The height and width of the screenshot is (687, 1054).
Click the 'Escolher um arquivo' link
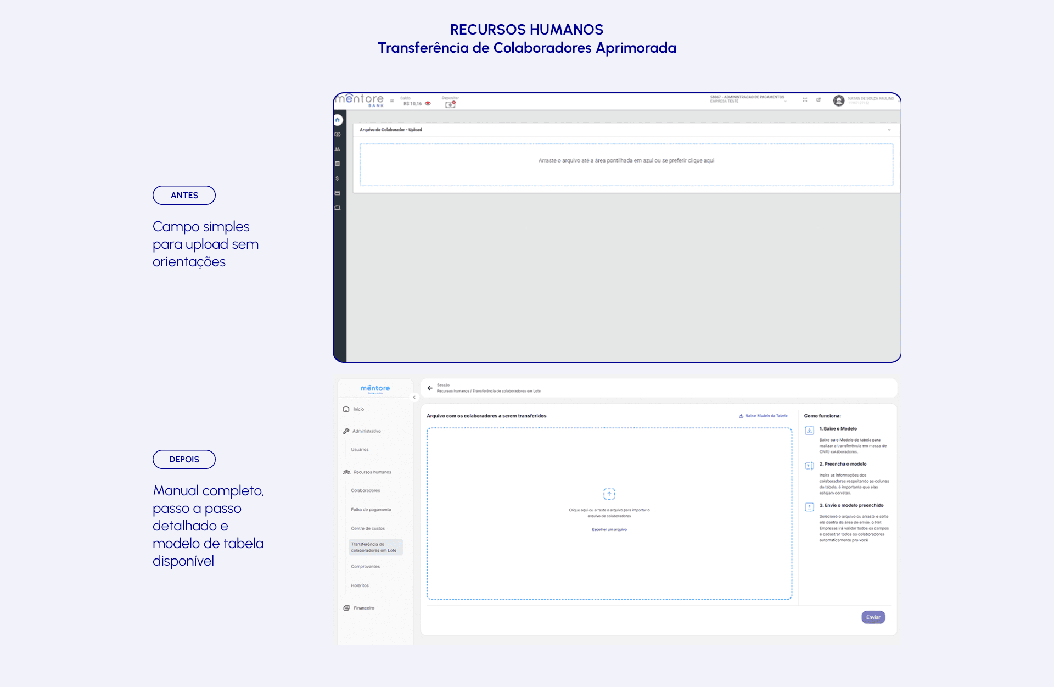[x=609, y=530]
